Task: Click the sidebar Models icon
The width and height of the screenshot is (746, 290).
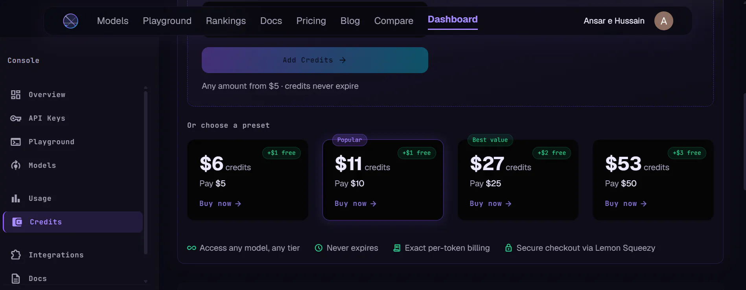Action: click(x=16, y=165)
